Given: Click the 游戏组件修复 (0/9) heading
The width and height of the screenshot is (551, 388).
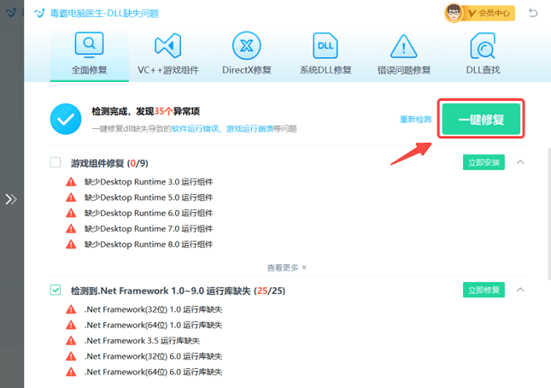Looking at the screenshot, I should (x=109, y=163).
